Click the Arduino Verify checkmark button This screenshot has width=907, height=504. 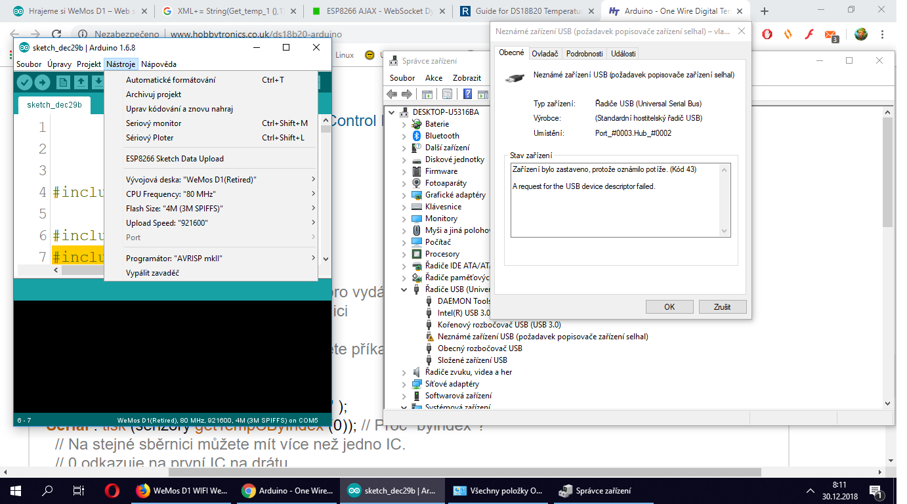24,82
